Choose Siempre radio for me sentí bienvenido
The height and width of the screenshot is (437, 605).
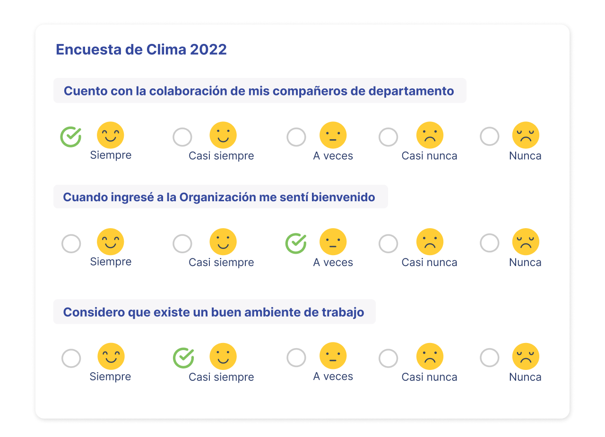click(71, 244)
